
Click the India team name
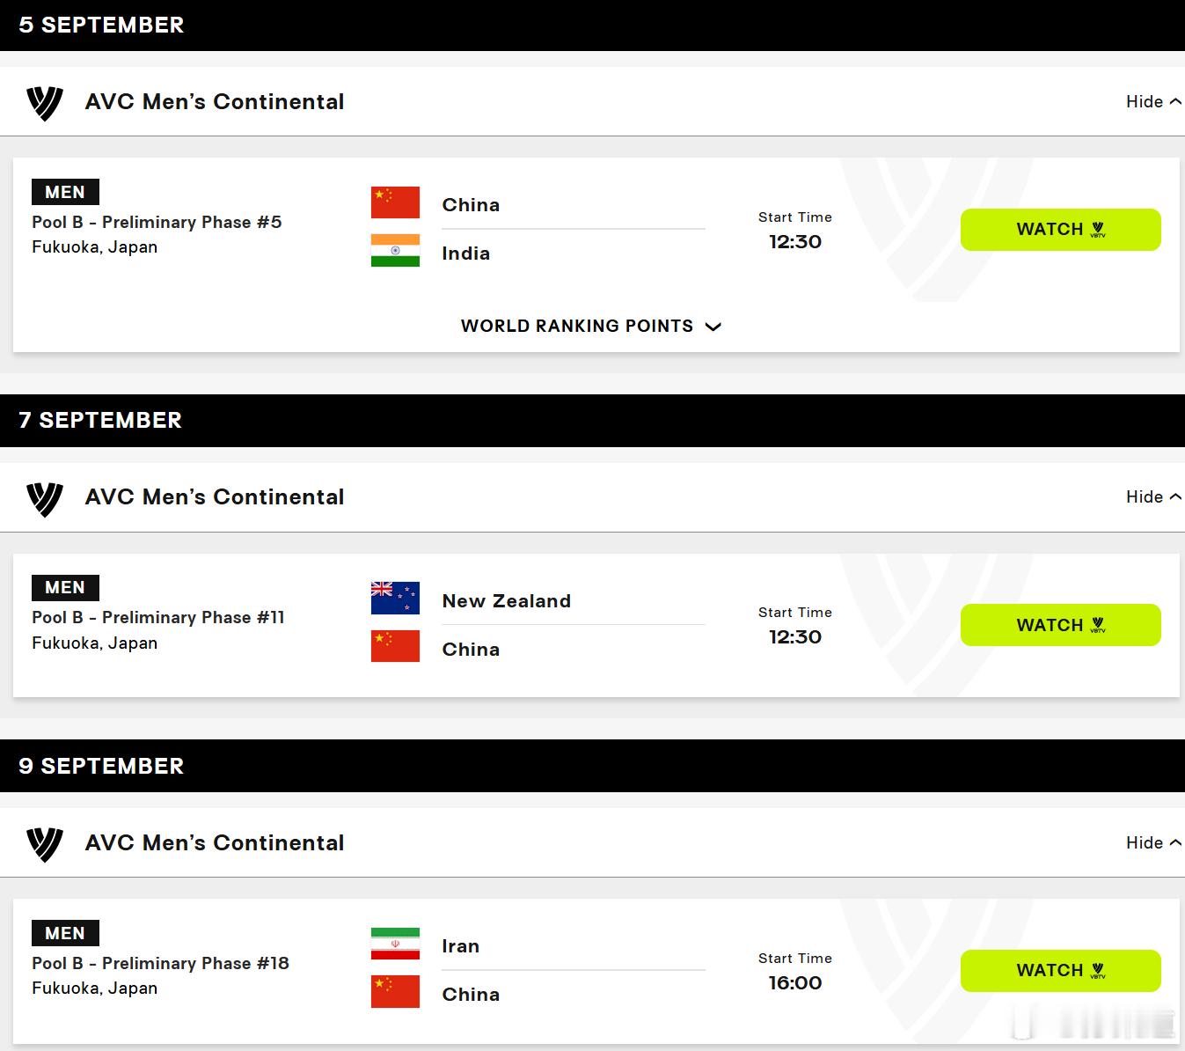coord(465,254)
